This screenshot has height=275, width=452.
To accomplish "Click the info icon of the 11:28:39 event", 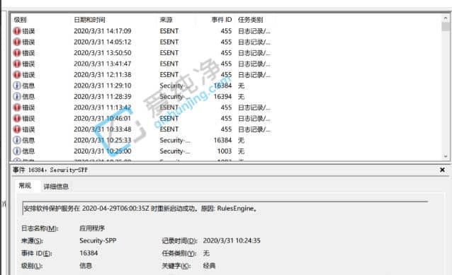I will [17, 97].
